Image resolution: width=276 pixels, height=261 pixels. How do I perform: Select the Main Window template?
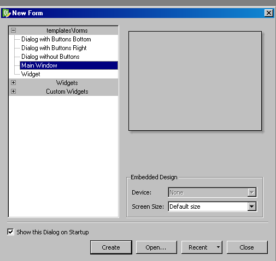tap(69, 65)
